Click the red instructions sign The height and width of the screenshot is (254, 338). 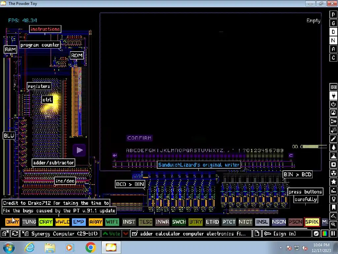(x=45, y=29)
